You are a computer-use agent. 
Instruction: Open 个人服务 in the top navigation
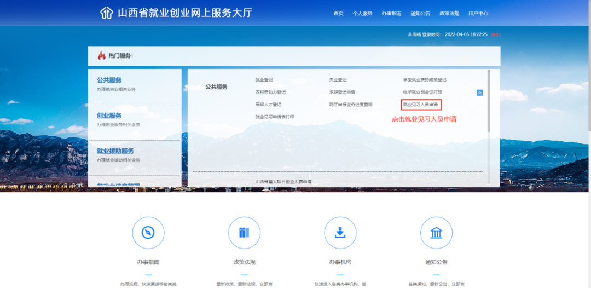[362, 13]
